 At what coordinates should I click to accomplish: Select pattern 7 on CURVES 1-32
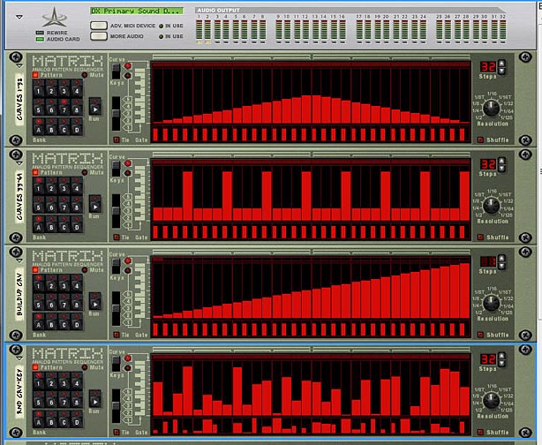pyautogui.click(x=64, y=107)
